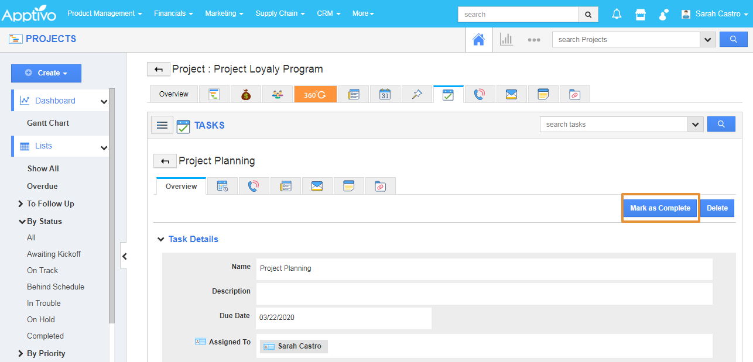Collapse the Task Details section
This screenshot has width=753, height=362.
[161, 239]
